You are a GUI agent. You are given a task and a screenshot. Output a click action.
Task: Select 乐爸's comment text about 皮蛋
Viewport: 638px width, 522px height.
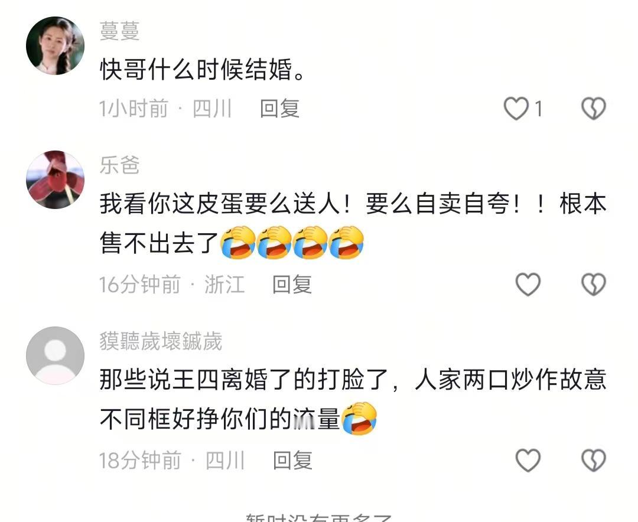[x=353, y=223]
